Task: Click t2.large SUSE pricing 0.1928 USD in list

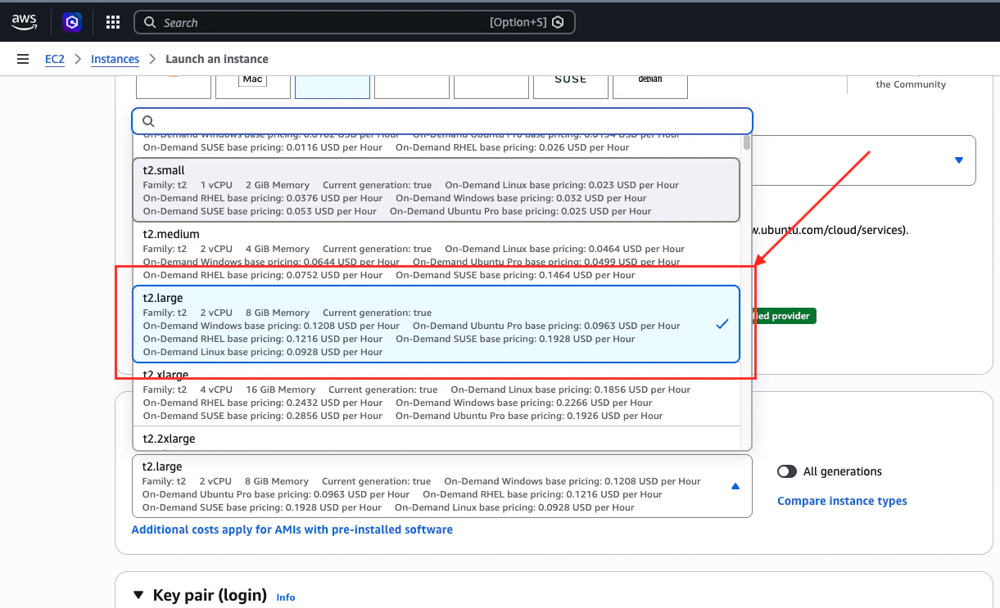Action: pyautogui.click(x=515, y=339)
